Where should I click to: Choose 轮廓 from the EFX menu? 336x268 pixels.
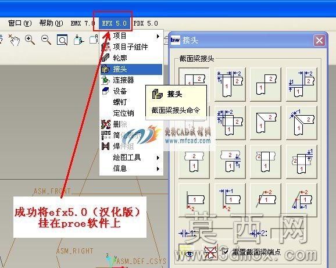[131, 58]
